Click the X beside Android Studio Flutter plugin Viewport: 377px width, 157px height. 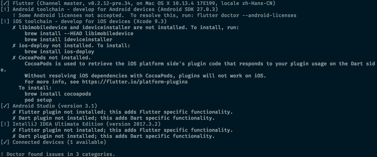[14, 112]
